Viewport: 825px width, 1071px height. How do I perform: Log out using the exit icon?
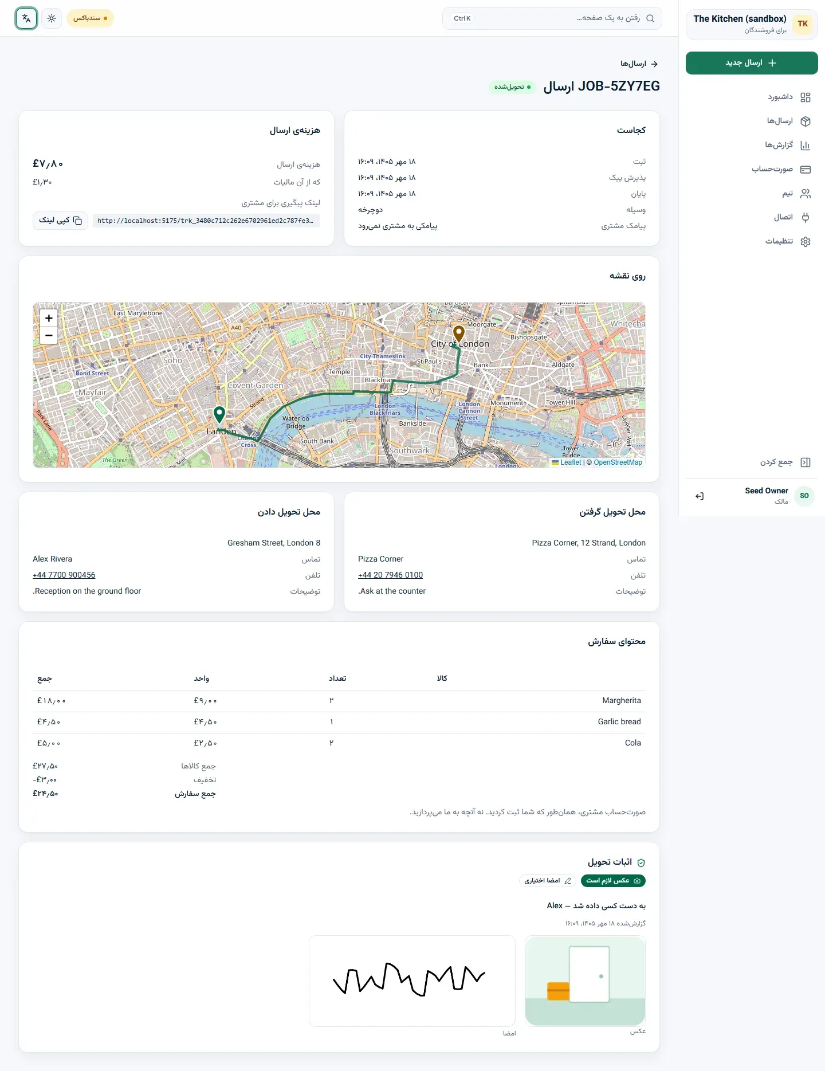[x=700, y=496]
